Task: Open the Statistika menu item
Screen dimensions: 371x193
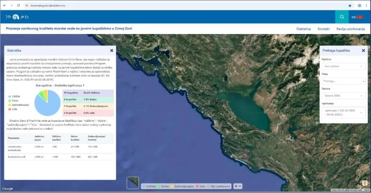Action: click(303, 29)
